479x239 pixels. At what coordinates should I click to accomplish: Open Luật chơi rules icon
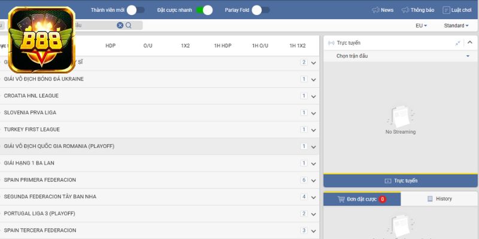[x=446, y=10]
